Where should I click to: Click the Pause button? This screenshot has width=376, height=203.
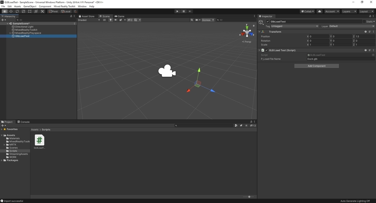click(x=184, y=12)
